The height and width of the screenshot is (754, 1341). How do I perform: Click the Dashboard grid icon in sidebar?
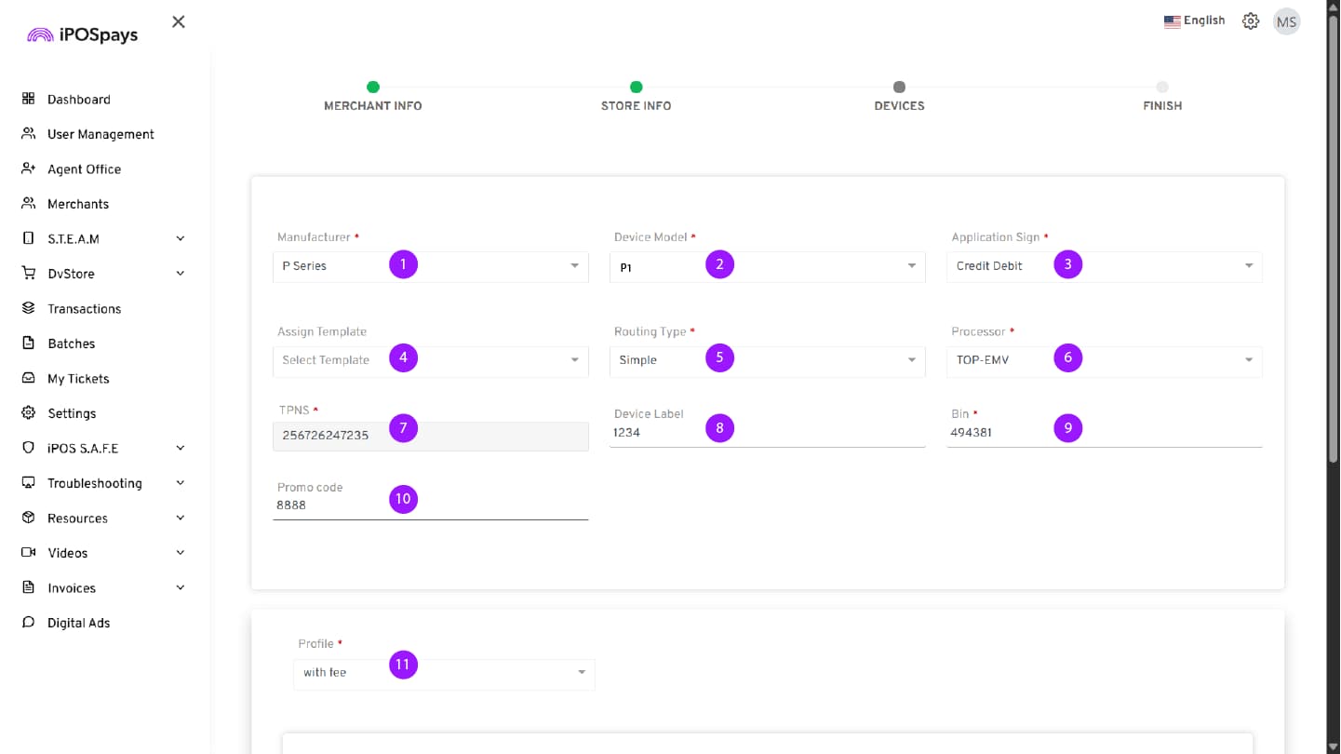coord(28,99)
